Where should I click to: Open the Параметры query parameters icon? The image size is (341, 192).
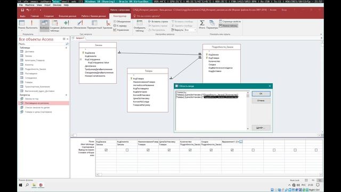(x=212, y=23)
